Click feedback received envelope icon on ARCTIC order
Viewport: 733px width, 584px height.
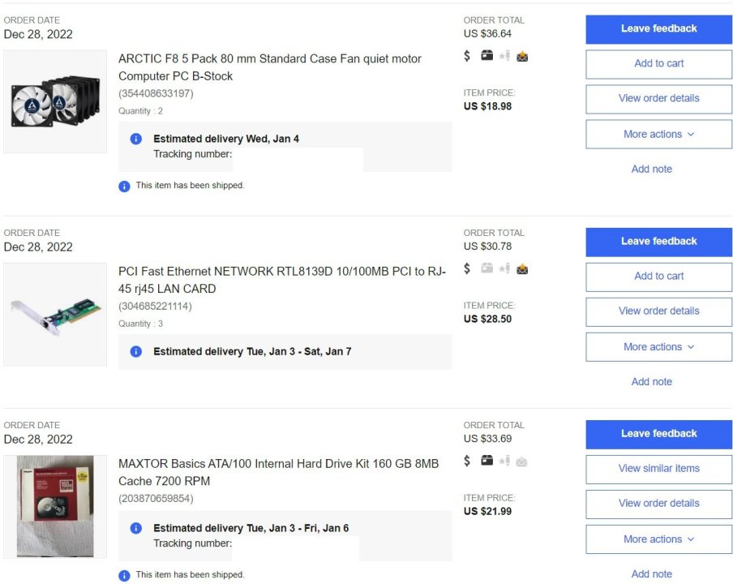pos(522,56)
